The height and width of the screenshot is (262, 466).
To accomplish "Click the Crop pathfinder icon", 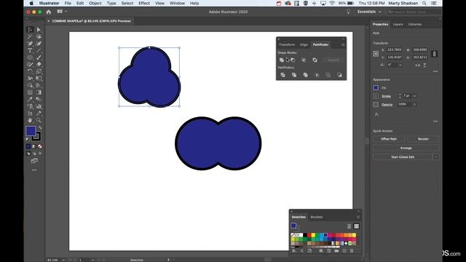I will pyautogui.click(x=317, y=75).
